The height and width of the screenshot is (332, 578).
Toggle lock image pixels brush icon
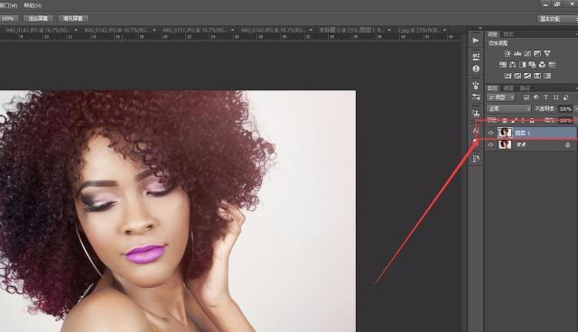(514, 120)
